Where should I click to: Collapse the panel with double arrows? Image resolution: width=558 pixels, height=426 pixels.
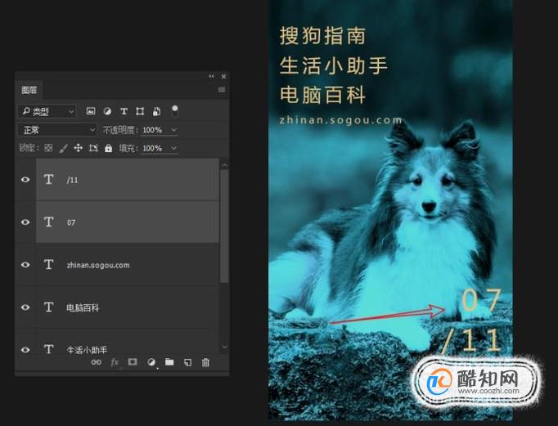pos(212,76)
